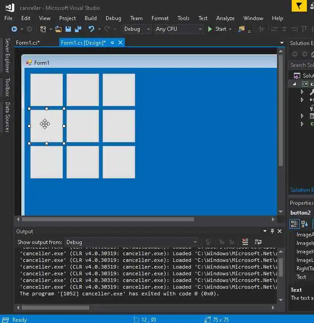Viewport: 314px width, 323px height.
Task: Select the Text property row in Properties
Action: (x=302, y=277)
